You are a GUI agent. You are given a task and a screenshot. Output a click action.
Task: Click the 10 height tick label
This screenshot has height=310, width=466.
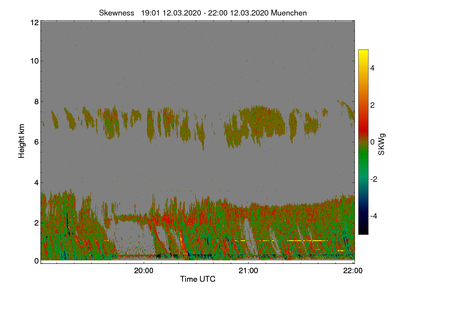[34, 61]
